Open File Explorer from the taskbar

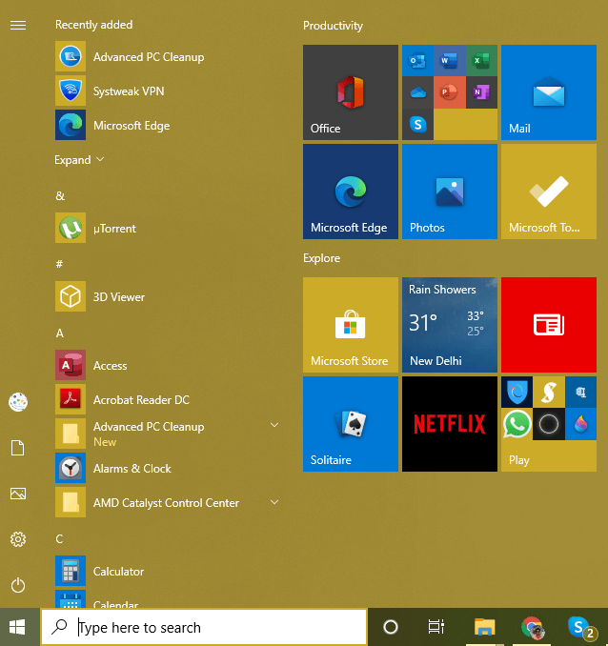pyautogui.click(x=484, y=627)
